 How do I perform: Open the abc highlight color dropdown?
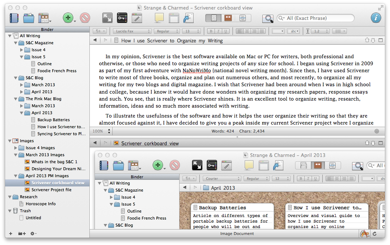pyautogui.click(x=294, y=31)
